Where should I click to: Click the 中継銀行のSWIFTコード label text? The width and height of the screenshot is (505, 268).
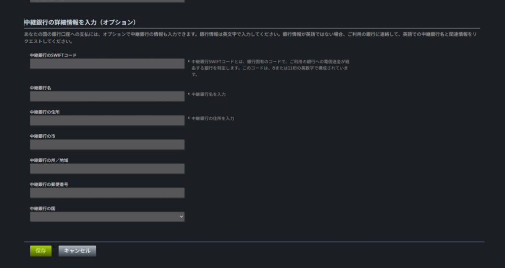tap(53, 55)
